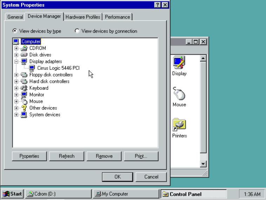
Task: Open the Display control panel icon
Action: click(x=179, y=63)
